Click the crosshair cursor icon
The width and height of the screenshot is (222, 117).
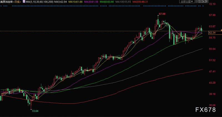pos(197,1)
